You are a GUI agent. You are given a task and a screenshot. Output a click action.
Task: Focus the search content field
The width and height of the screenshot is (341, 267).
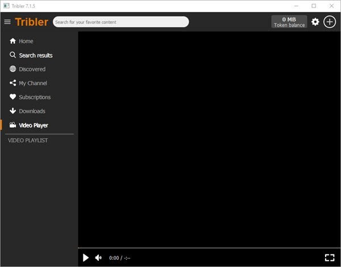(x=120, y=22)
